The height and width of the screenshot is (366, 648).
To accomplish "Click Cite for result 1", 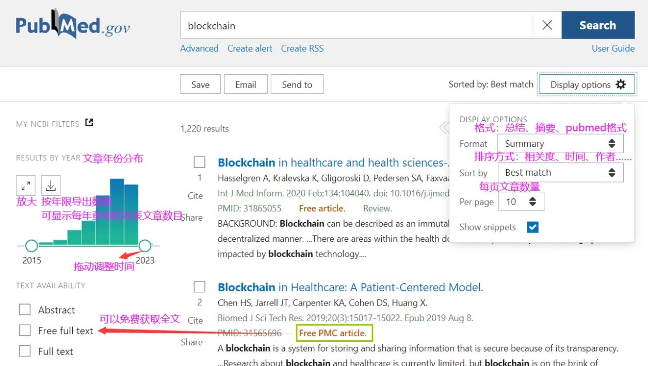I will point(195,196).
